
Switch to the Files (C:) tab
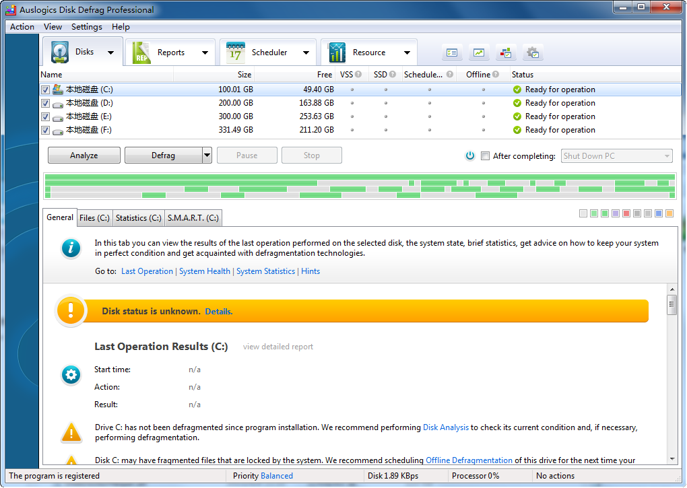tap(95, 218)
